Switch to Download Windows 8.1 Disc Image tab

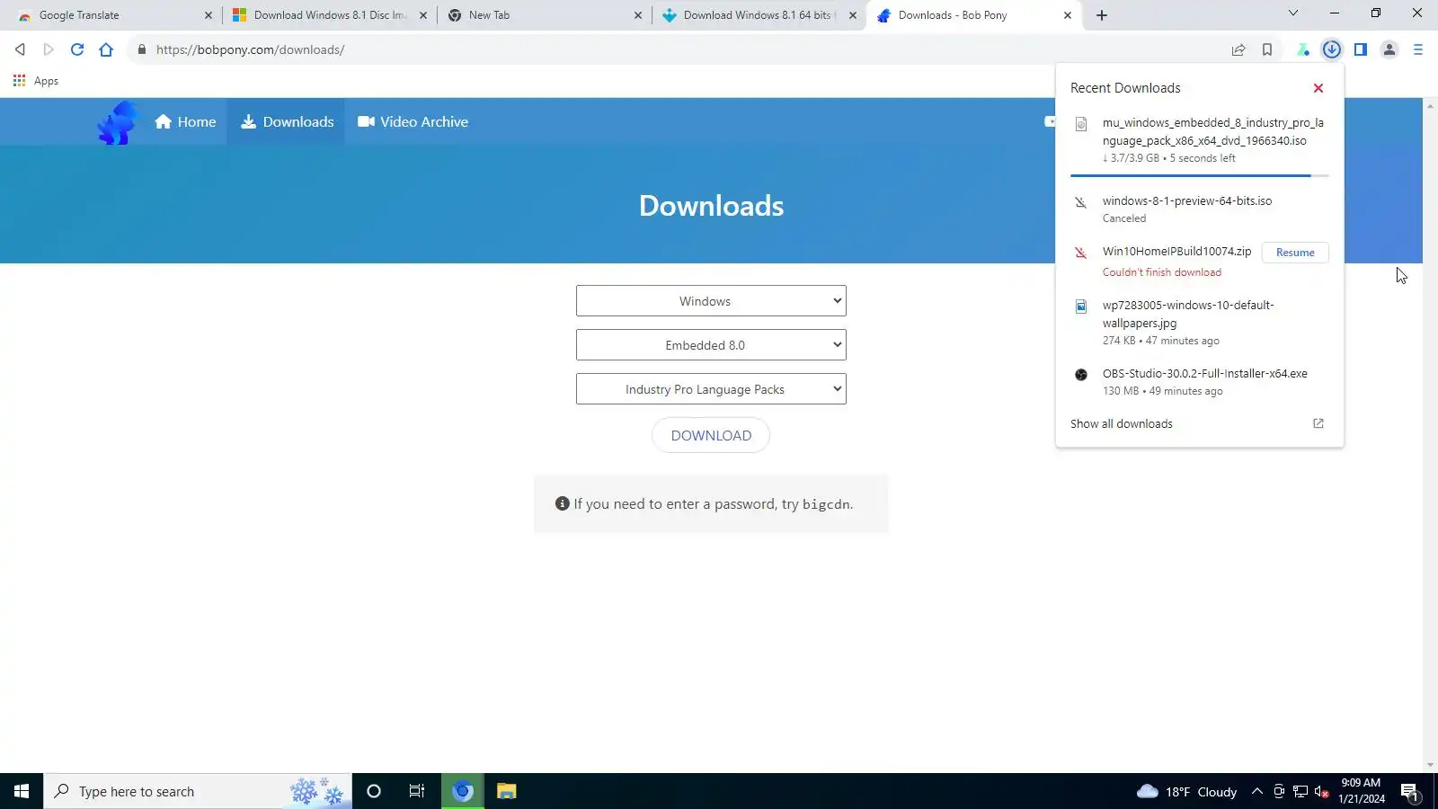329,15
